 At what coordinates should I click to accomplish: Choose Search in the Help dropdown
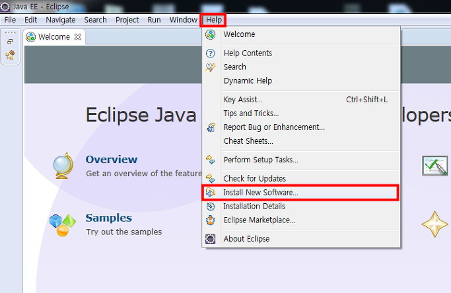(x=301, y=67)
